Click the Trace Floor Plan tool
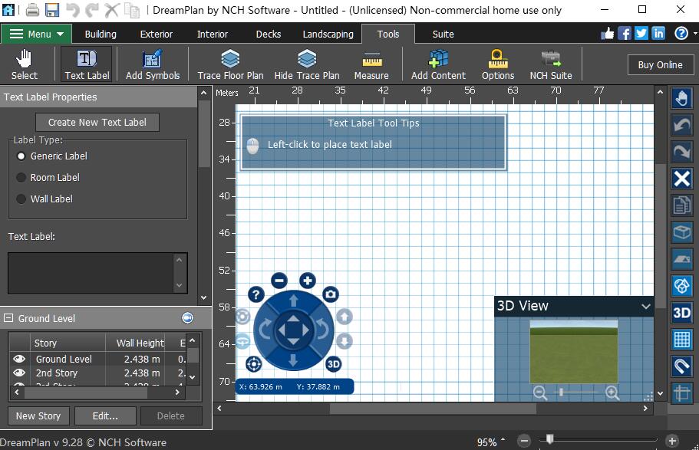The height and width of the screenshot is (450, 699). (230, 64)
